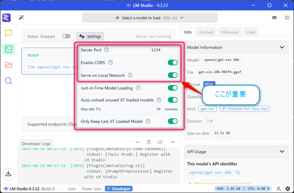Copy the API identifier openai/gpt-oss-20b
The image size is (294, 193).
click(238, 172)
